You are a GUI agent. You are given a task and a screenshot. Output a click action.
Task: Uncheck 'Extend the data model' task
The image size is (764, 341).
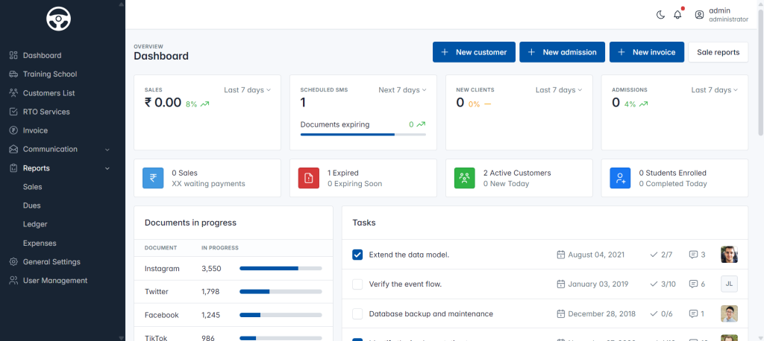pyautogui.click(x=357, y=255)
